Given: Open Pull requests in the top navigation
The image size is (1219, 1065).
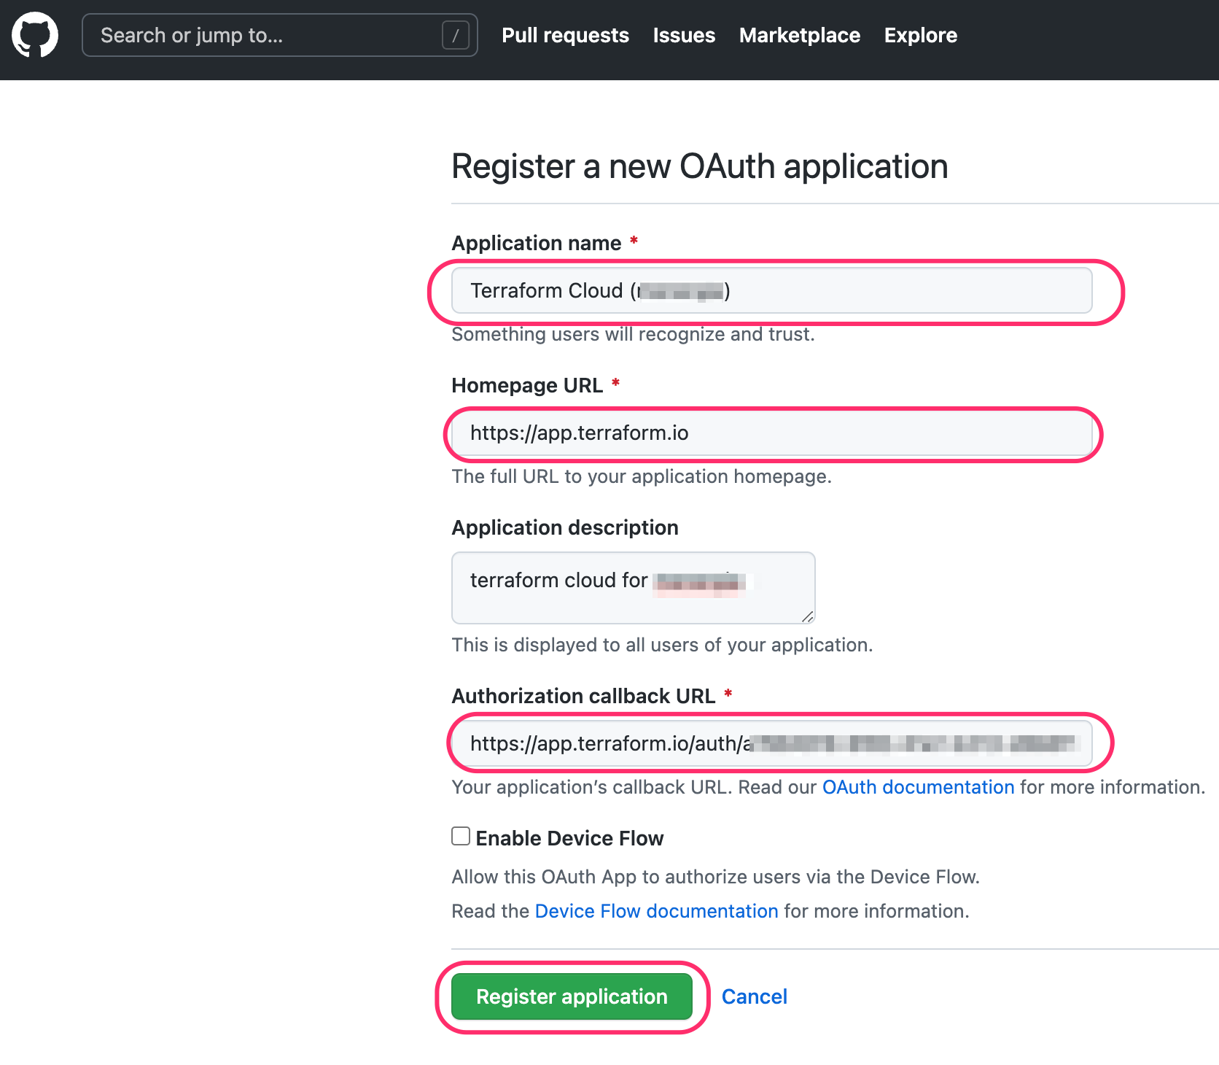Looking at the screenshot, I should (x=565, y=35).
